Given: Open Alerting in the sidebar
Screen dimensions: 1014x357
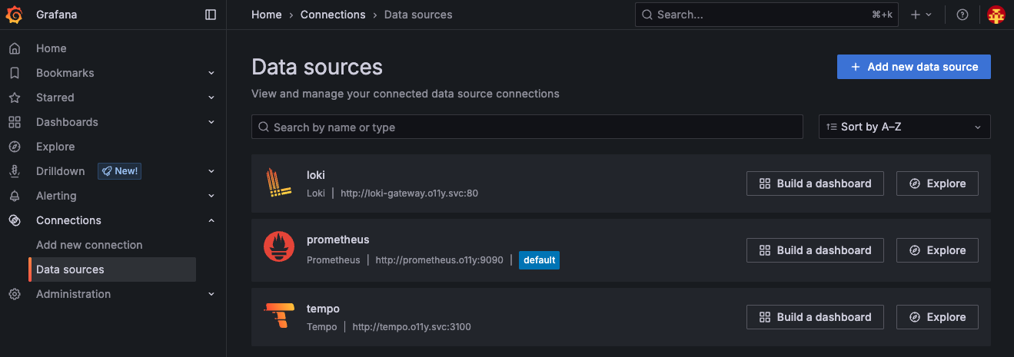Looking at the screenshot, I should point(56,196).
